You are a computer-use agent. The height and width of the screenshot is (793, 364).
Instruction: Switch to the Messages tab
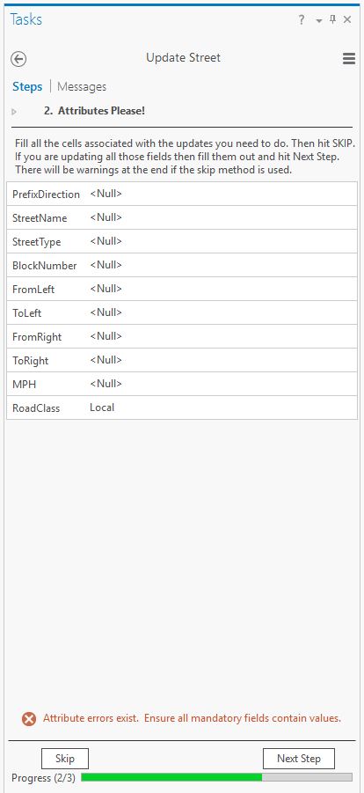click(x=82, y=86)
